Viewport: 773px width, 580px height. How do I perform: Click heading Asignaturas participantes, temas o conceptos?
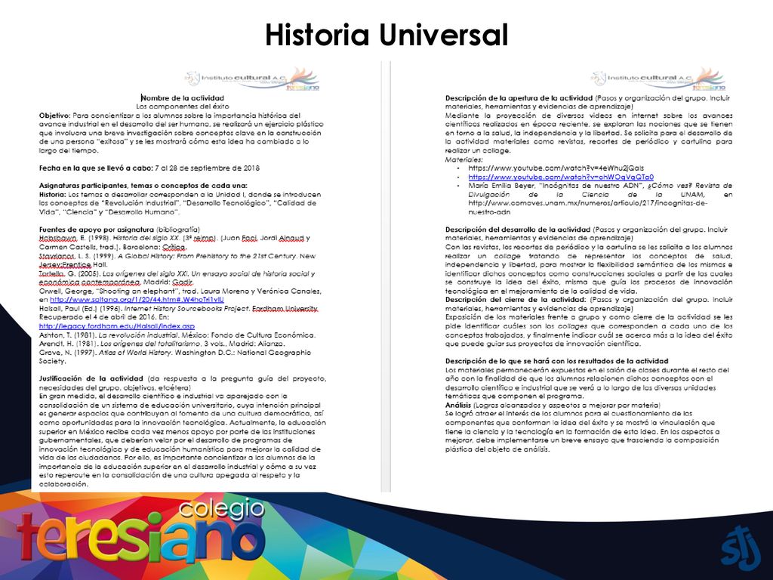point(143,186)
